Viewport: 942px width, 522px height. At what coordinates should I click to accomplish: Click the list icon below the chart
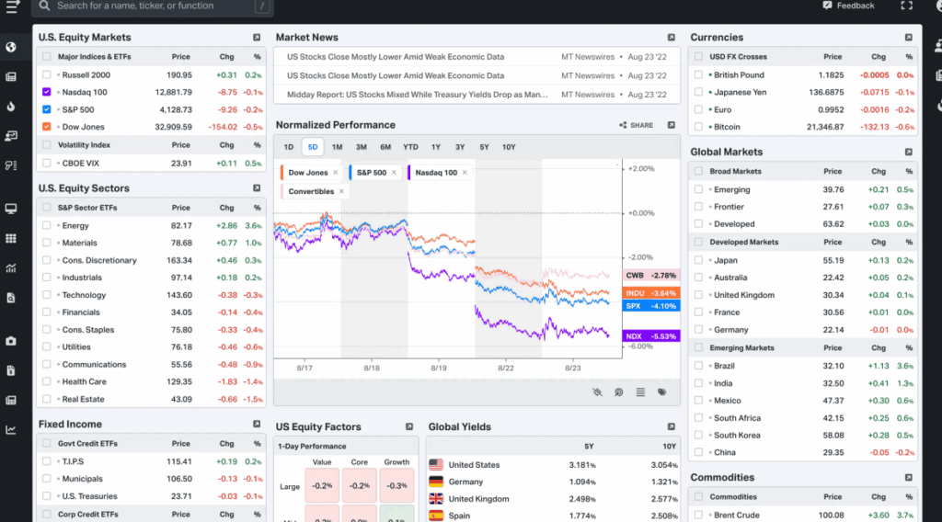click(x=640, y=392)
